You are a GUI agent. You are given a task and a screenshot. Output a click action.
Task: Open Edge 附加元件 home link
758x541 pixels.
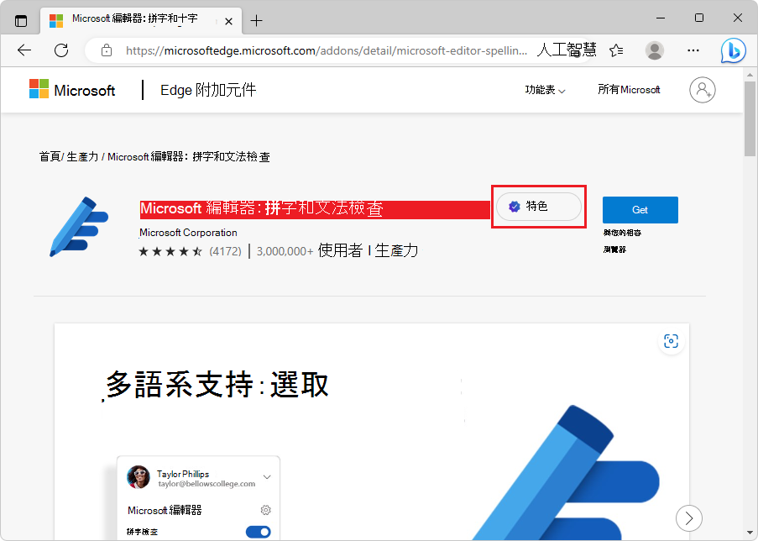tap(208, 90)
